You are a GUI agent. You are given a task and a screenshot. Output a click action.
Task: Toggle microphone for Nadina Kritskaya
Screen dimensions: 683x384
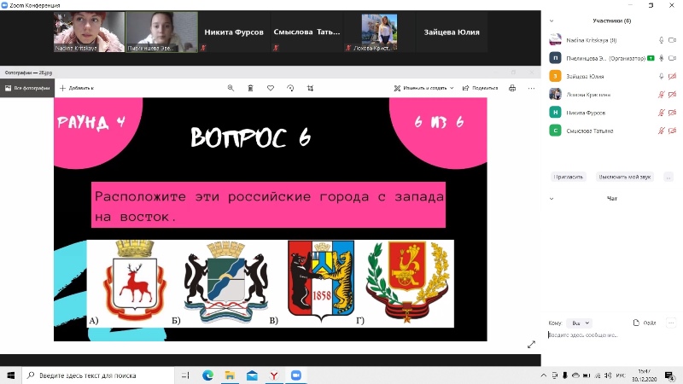pyautogui.click(x=661, y=40)
